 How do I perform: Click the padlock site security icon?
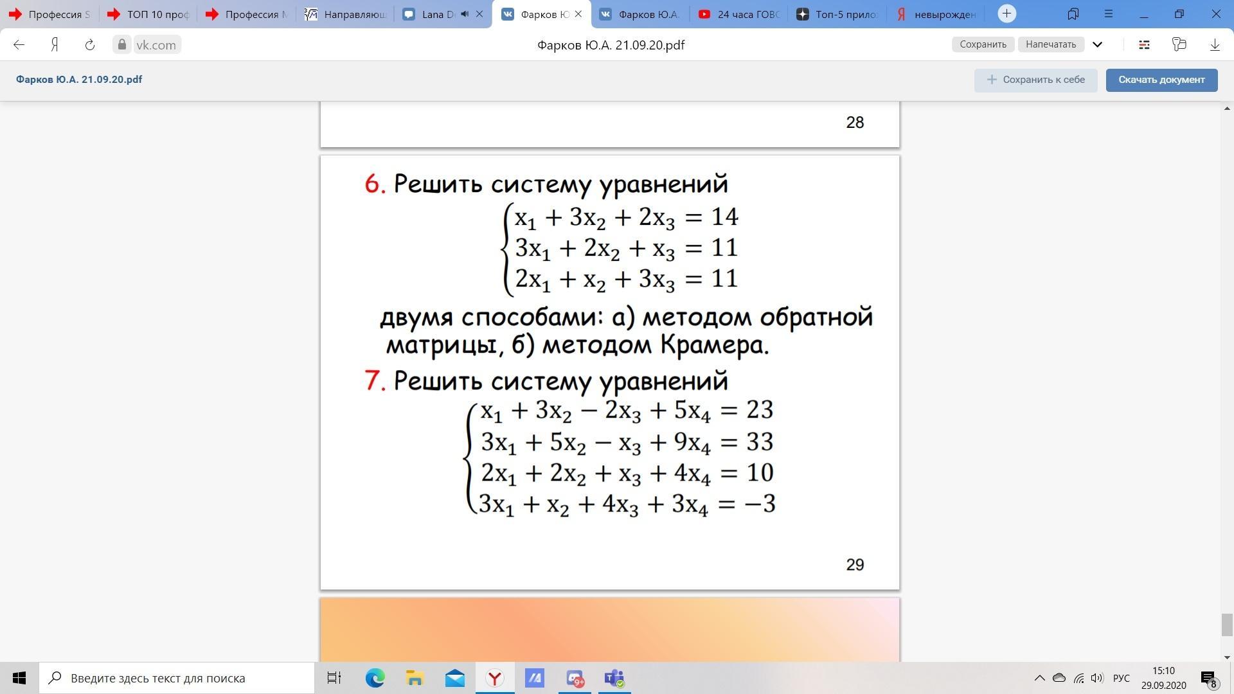pyautogui.click(x=121, y=44)
